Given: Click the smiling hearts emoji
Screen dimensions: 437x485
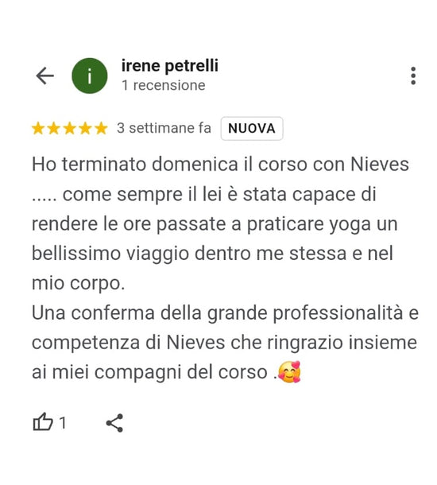Looking at the screenshot, I should click(289, 372).
